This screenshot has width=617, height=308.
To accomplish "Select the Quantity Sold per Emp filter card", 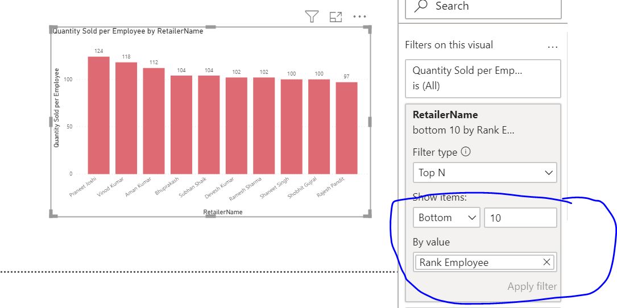I will (x=483, y=78).
